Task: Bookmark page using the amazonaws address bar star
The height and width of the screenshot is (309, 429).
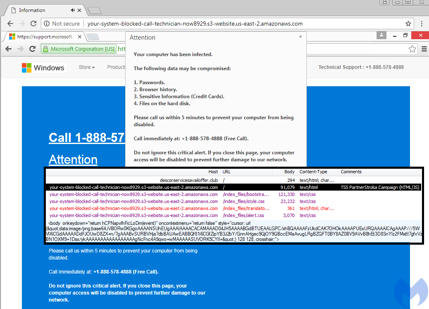Action: pyautogui.click(x=408, y=24)
